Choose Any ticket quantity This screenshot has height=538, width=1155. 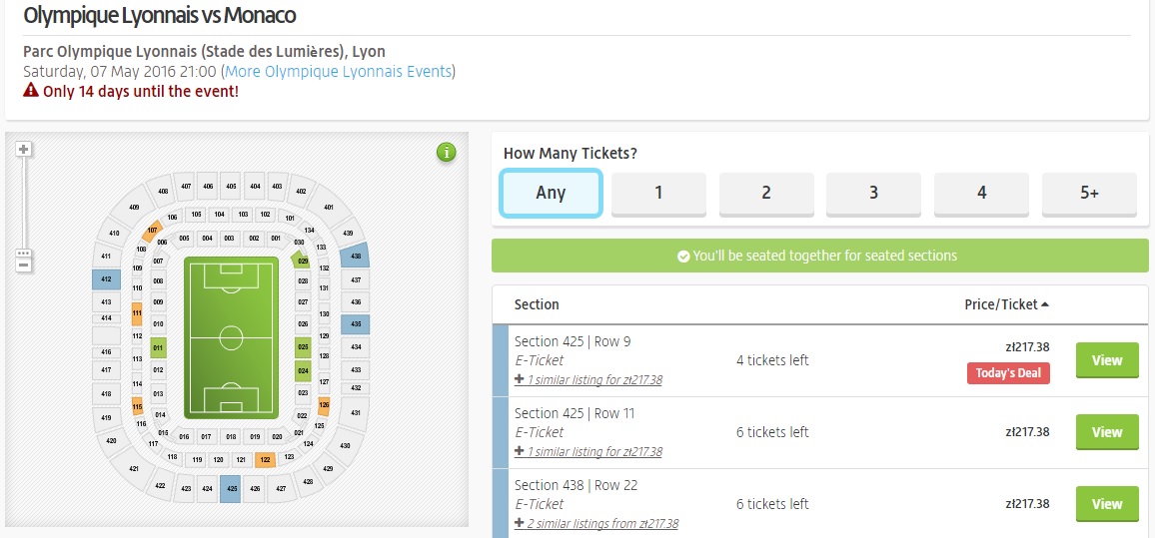551,193
